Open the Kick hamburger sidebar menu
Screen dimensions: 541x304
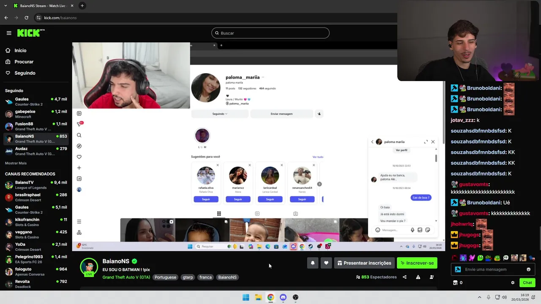pos(9,33)
